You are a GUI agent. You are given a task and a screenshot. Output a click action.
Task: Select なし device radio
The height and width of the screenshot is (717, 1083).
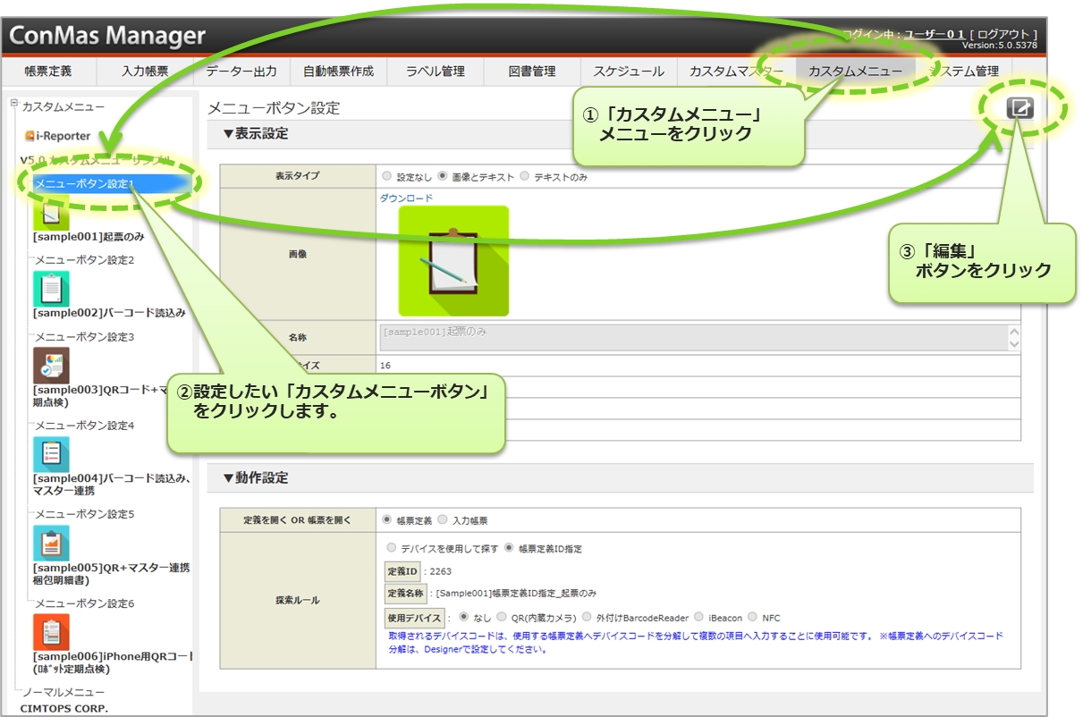(x=463, y=617)
